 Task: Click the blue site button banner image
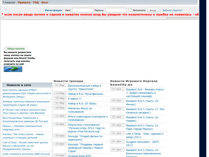[x=13, y=69]
